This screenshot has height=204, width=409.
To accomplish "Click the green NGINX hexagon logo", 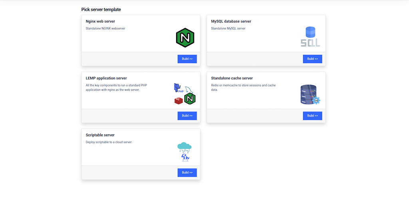I will click(x=185, y=37).
